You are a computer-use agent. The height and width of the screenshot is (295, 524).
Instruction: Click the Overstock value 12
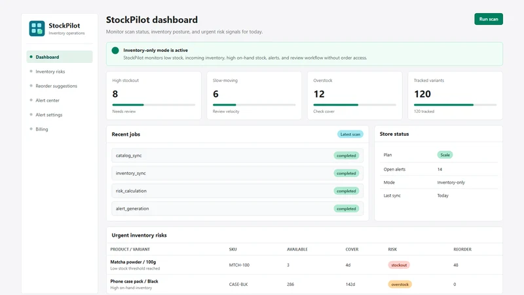(319, 94)
